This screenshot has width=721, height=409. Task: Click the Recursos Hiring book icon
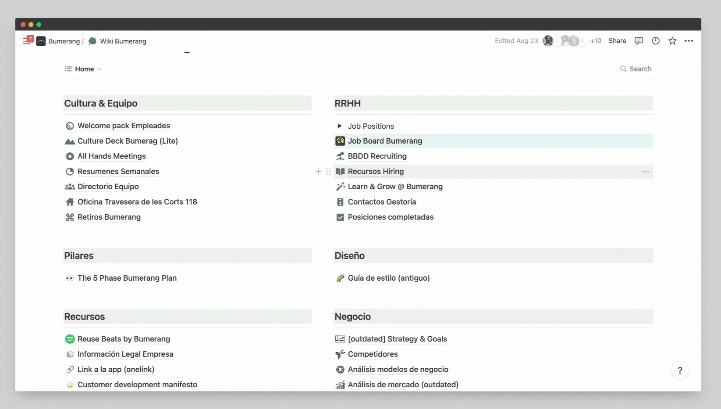[x=340, y=172]
